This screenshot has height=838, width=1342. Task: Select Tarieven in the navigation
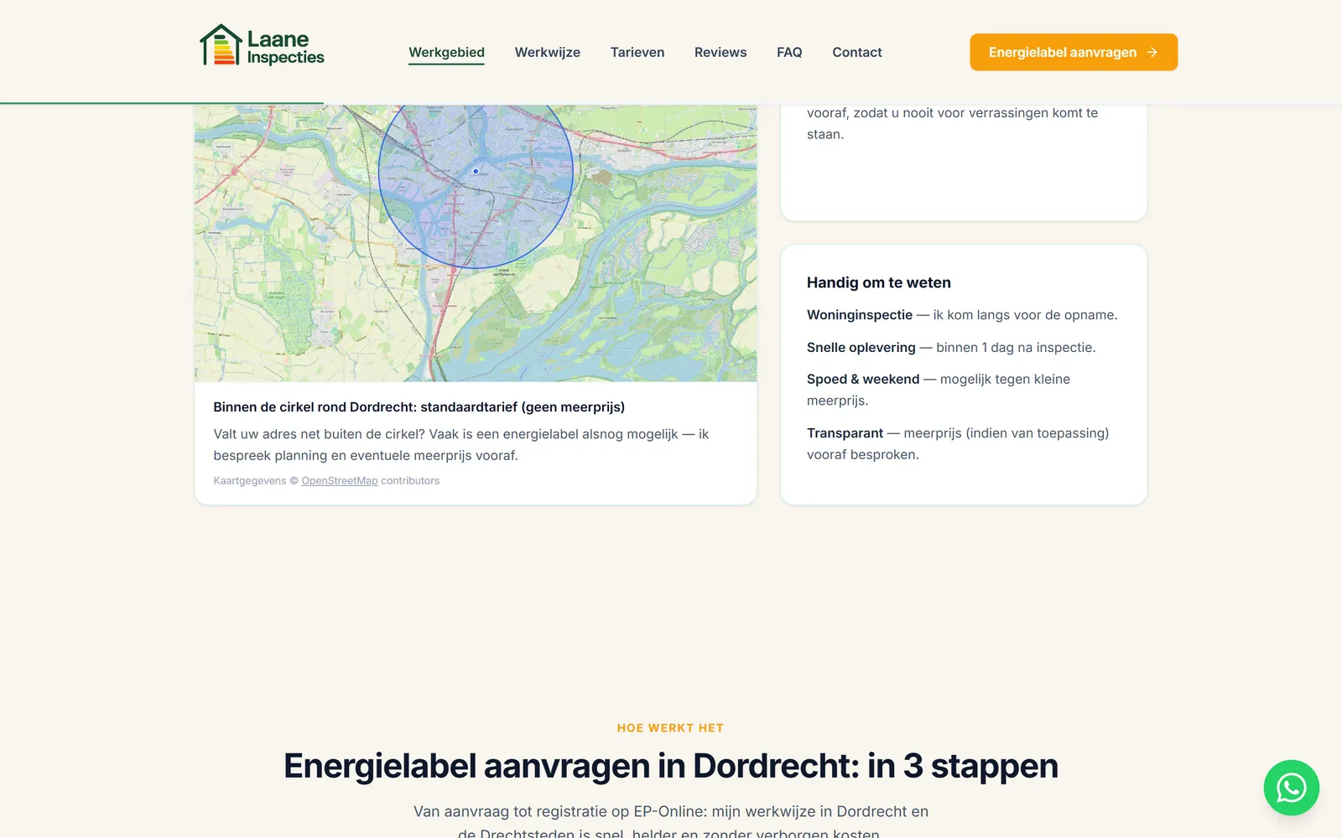coord(637,52)
